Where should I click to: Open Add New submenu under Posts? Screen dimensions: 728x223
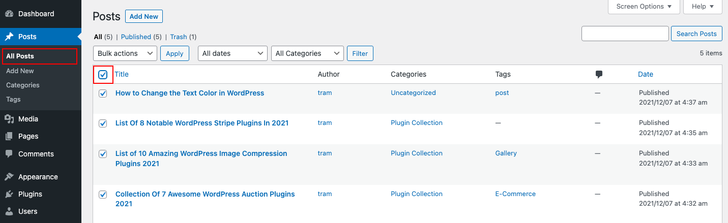[20, 71]
